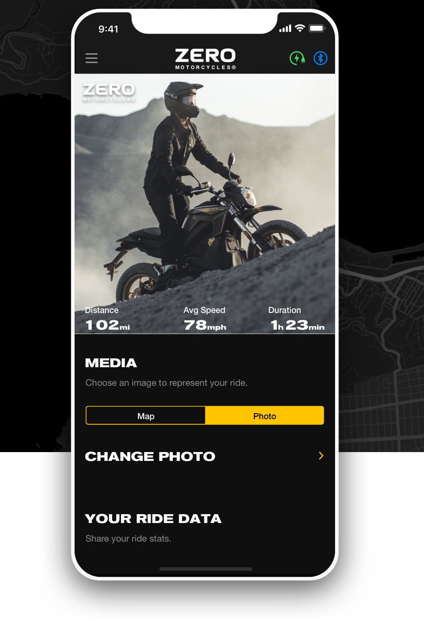The width and height of the screenshot is (424, 619).
Task: Tap the cellular signal bars icon
Action: click(x=285, y=29)
